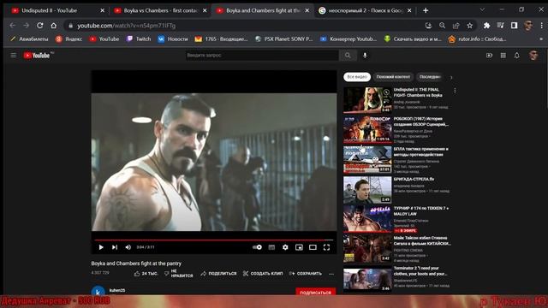548x308 pixels.
Task: Open the YouTube guide hamburger menu
Action: pos(14,55)
